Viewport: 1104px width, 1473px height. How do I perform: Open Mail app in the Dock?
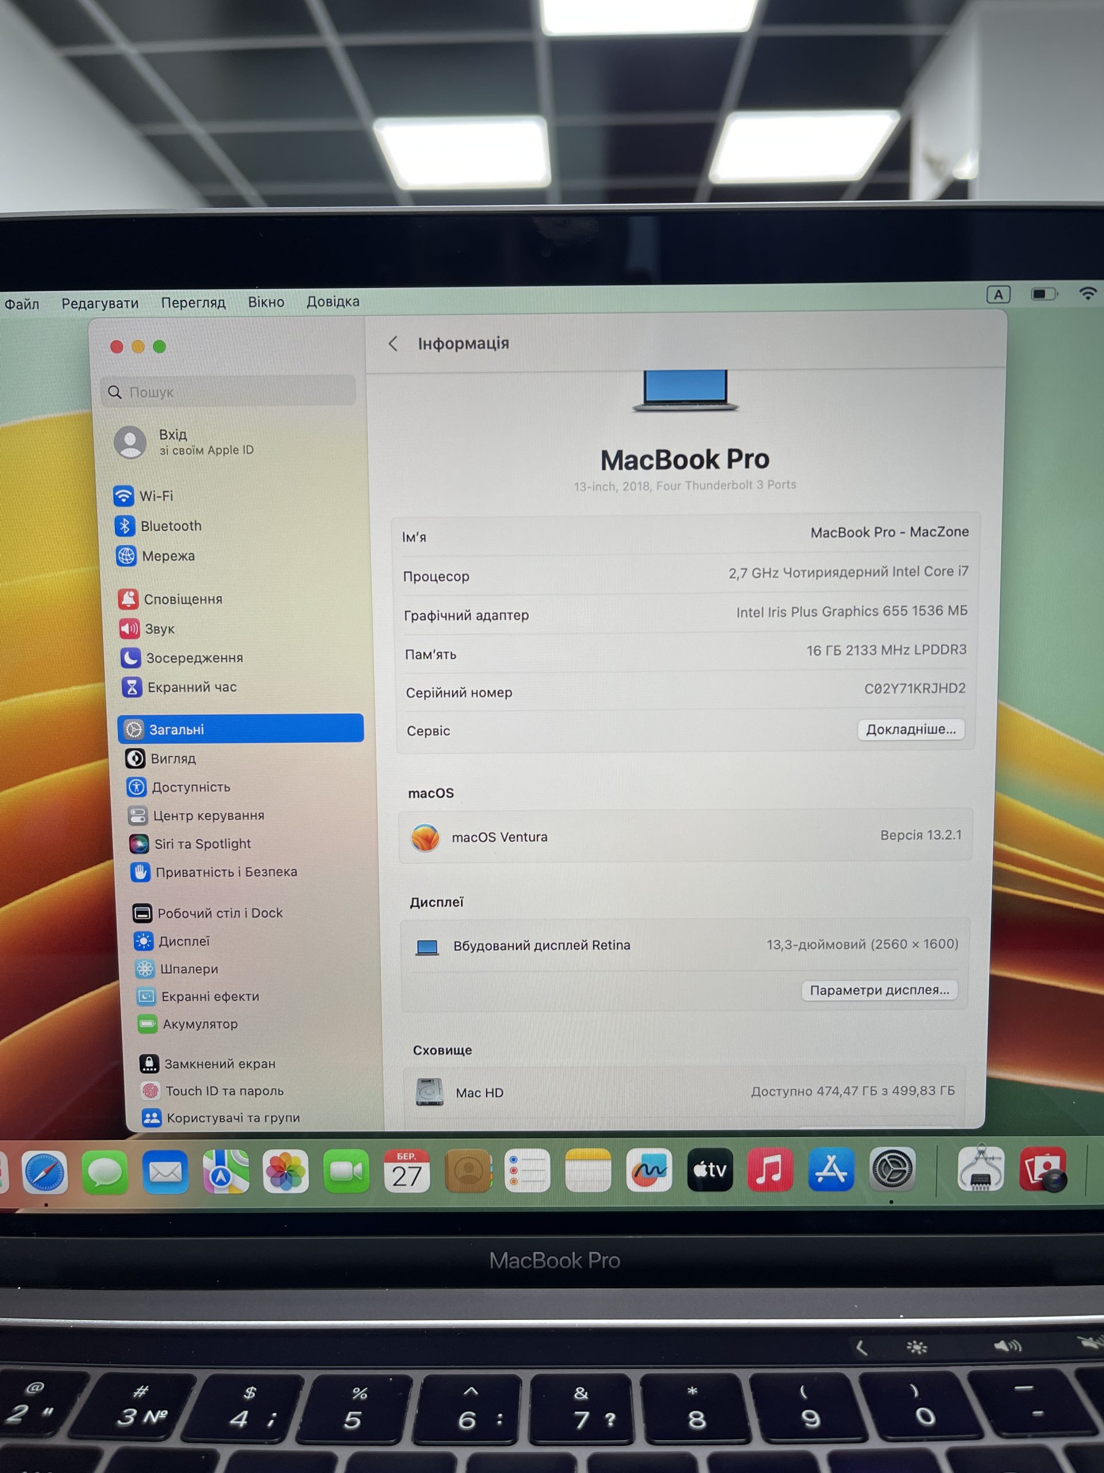[x=165, y=1172]
